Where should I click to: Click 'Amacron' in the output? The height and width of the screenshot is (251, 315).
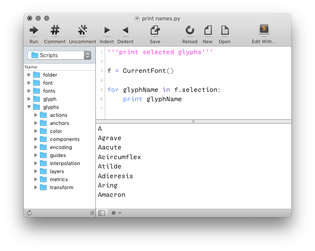pos(112,195)
